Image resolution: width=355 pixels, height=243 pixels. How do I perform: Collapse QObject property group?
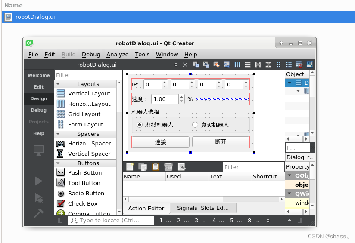pyautogui.click(x=290, y=175)
